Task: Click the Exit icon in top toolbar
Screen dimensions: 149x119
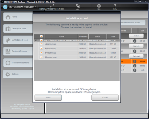Action: 99,6
